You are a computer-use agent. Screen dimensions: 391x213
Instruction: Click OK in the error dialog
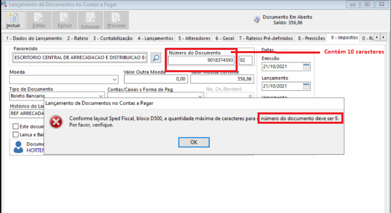pos(194,142)
